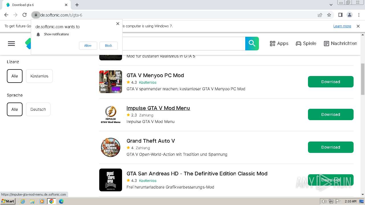Open the Learn more link

coord(342,26)
